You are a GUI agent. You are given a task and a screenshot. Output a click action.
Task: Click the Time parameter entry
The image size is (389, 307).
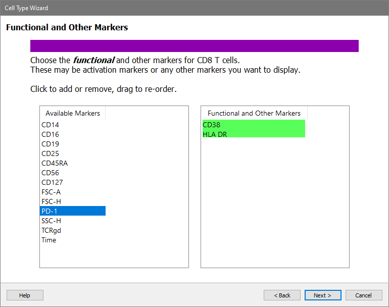tap(48, 240)
